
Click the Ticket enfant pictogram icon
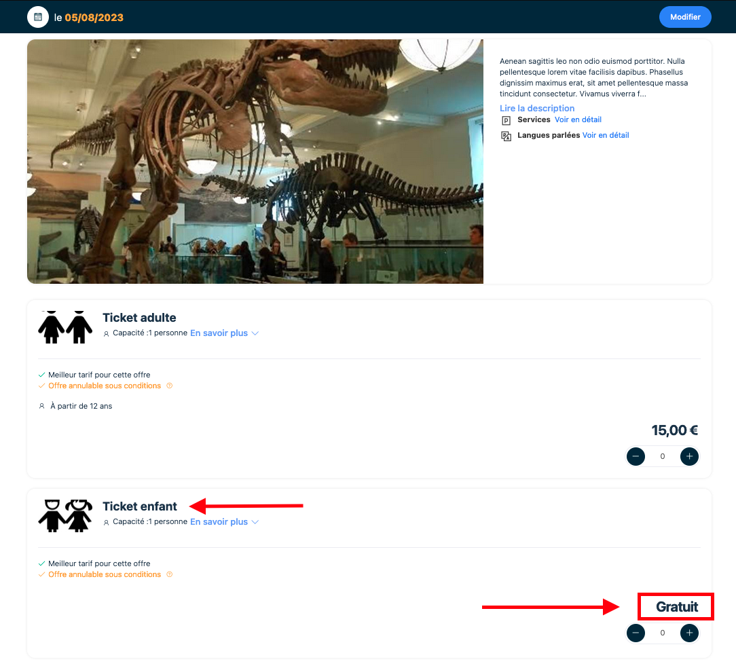65,515
